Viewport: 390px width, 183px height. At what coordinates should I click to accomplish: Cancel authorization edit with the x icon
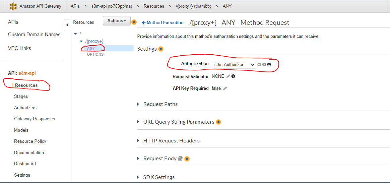tap(264, 65)
